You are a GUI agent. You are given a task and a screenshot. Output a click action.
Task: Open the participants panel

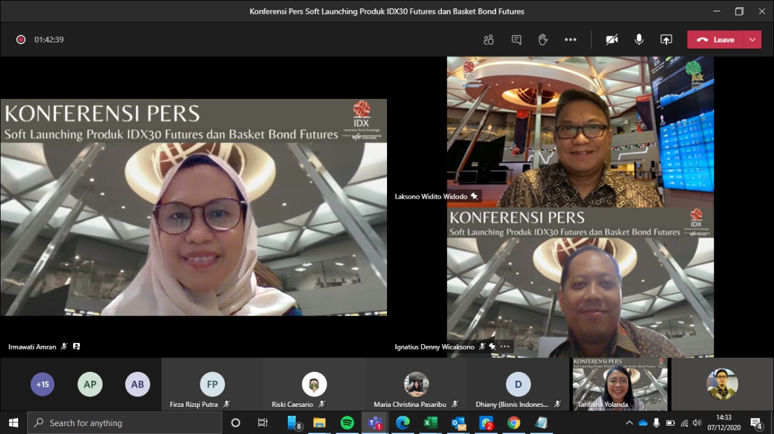(x=489, y=40)
